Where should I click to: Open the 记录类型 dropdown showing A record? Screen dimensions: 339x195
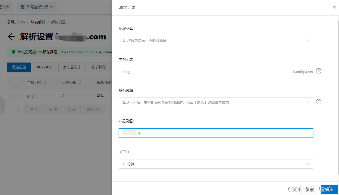216,41
